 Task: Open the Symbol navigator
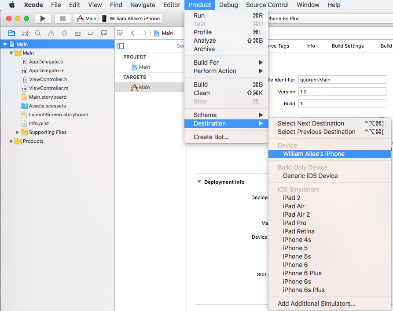click(25, 33)
